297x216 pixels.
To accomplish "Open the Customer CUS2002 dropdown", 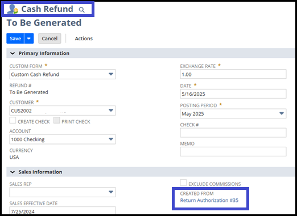I will [x=63, y=111].
